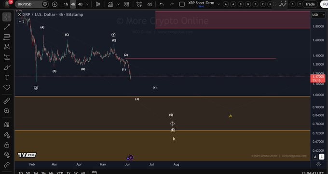Screen dimensions: 328x174
Task: Click the link drawings chain icon
Action: coord(7,165)
